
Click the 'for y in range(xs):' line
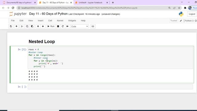tap(46, 61)
